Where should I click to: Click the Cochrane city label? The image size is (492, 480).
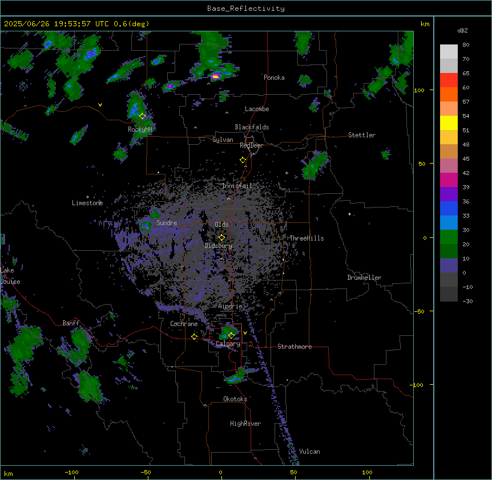point(184,324)
